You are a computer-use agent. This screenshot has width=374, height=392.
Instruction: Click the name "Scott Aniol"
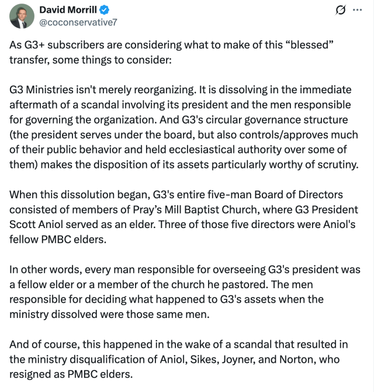[x=36, y=225]
